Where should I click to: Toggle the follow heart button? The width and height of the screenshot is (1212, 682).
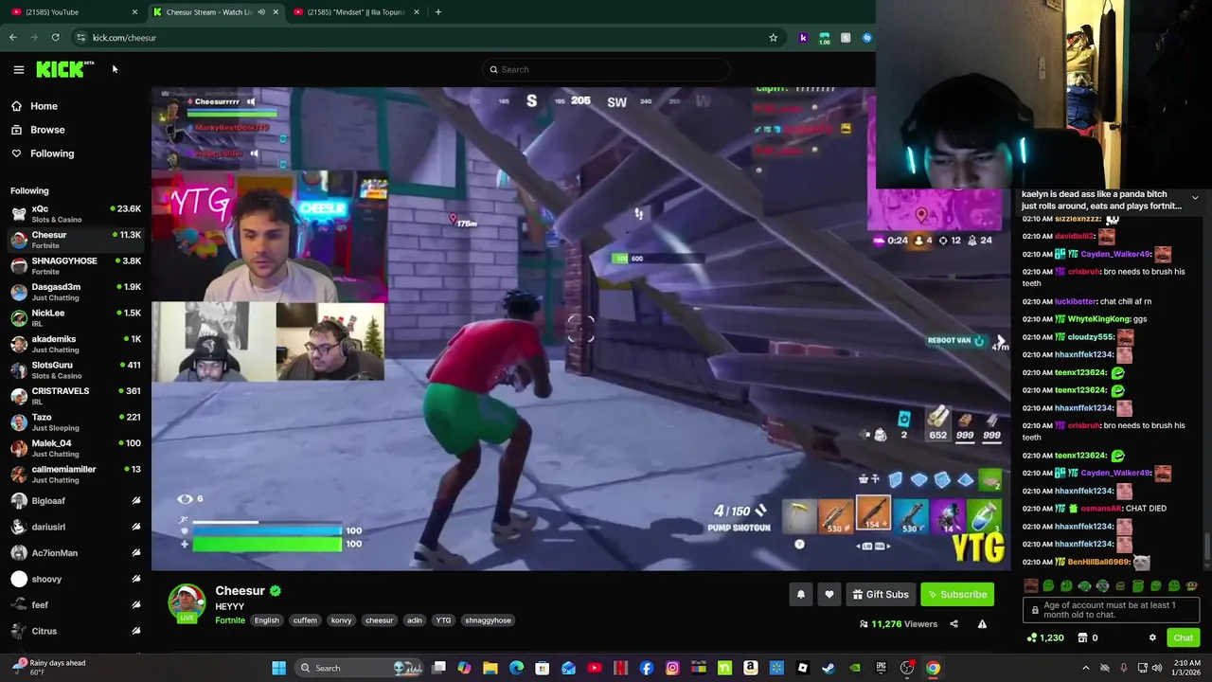(829, 595)
